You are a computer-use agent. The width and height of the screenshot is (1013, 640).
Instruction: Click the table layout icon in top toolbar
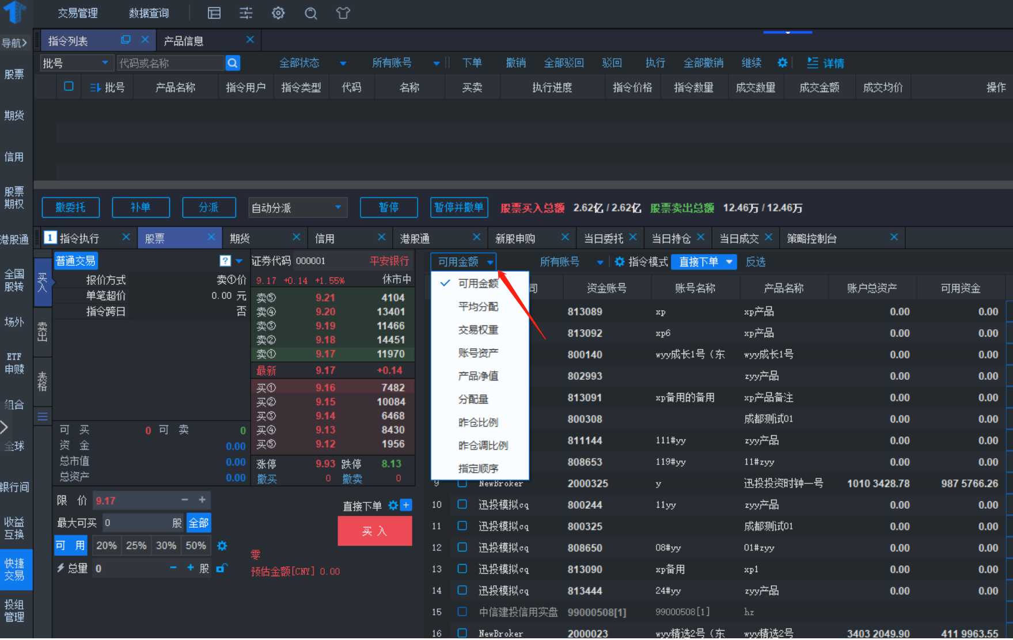(x=214, y=13)
